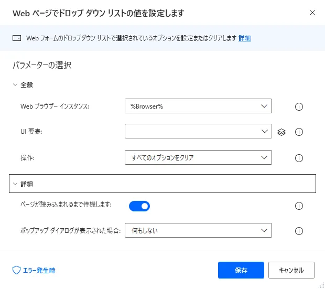Click the dropdown list icon in info banner
The height and width of the screenshot is (289, 325).
[x=17, y=38]
